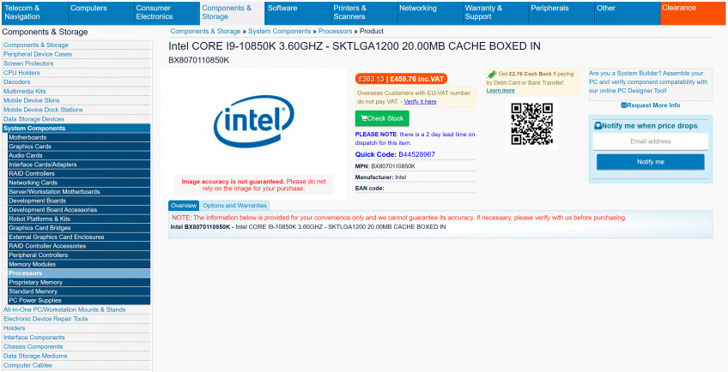Click the green Check Stock button
728x372 pixels.
tap(382, 118)
